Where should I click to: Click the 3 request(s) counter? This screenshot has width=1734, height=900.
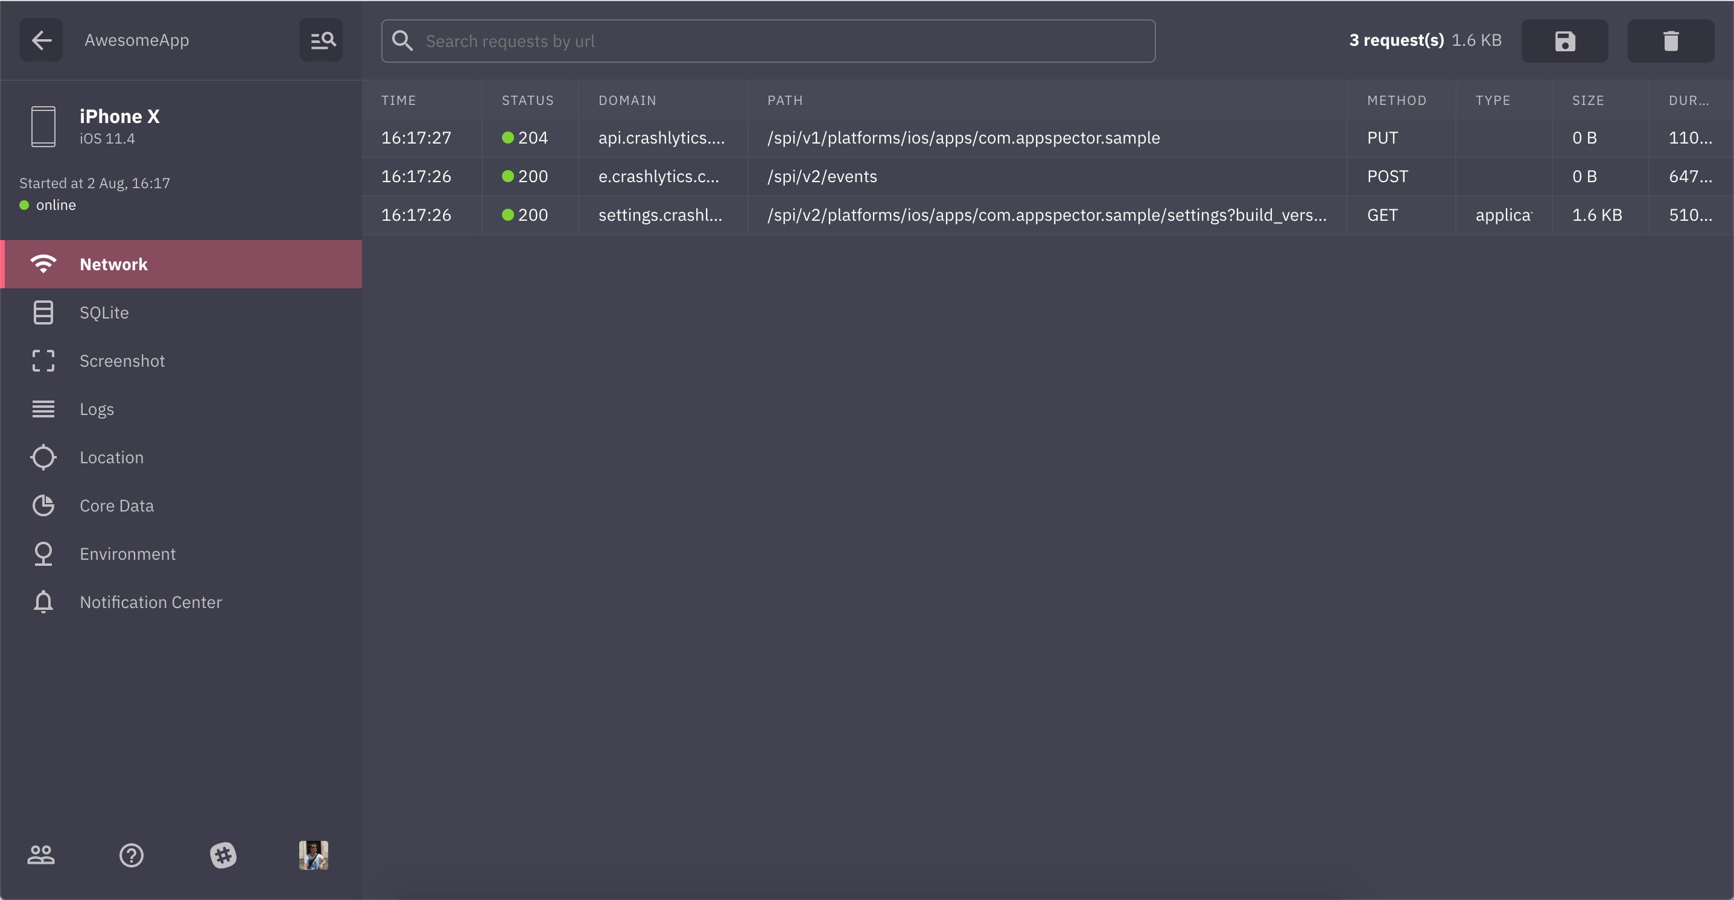coord(1397,40)
